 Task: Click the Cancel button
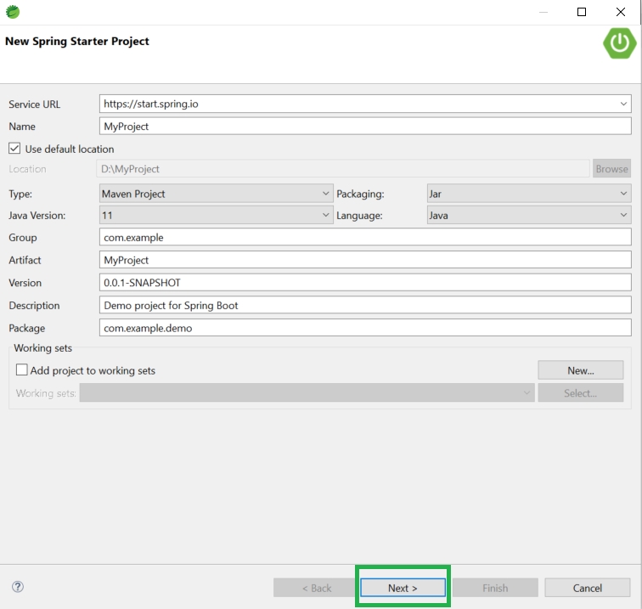587,588
